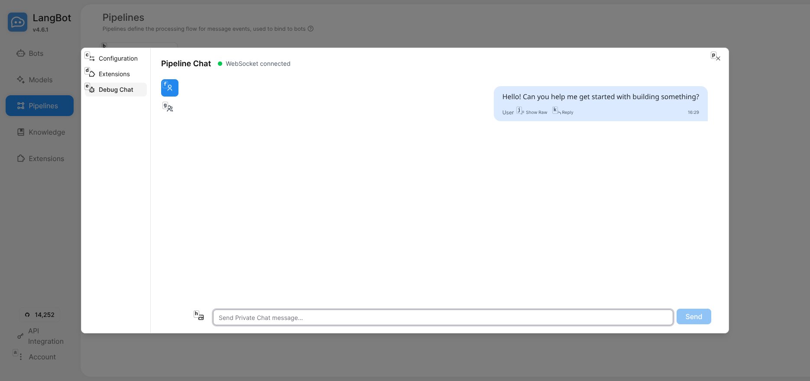This screenshot has height=381, width=810.
Task: Click the Pipelines page title
Action: pos(123,17)
